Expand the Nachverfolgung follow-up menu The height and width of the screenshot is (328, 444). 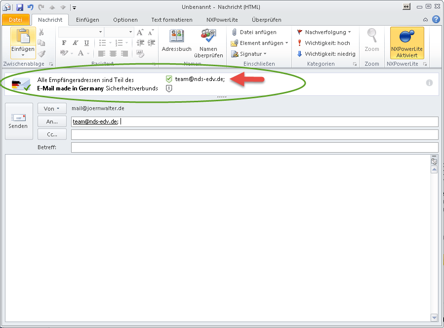point(324,32)
